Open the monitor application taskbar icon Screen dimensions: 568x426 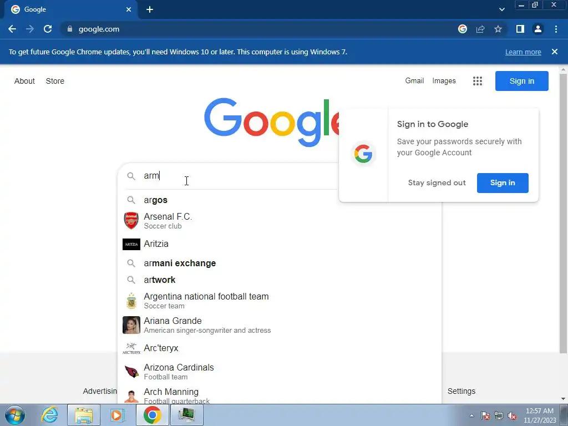(x=186, y=415)
